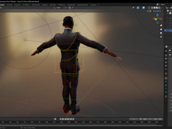Open the orange Object properties tab
172x129 pixels.
click(x=166, y=78)
